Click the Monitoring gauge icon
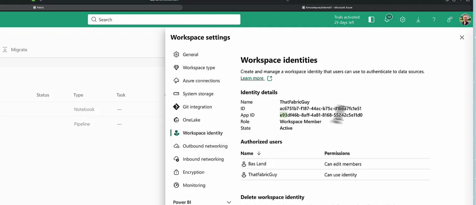 [176, 185]
